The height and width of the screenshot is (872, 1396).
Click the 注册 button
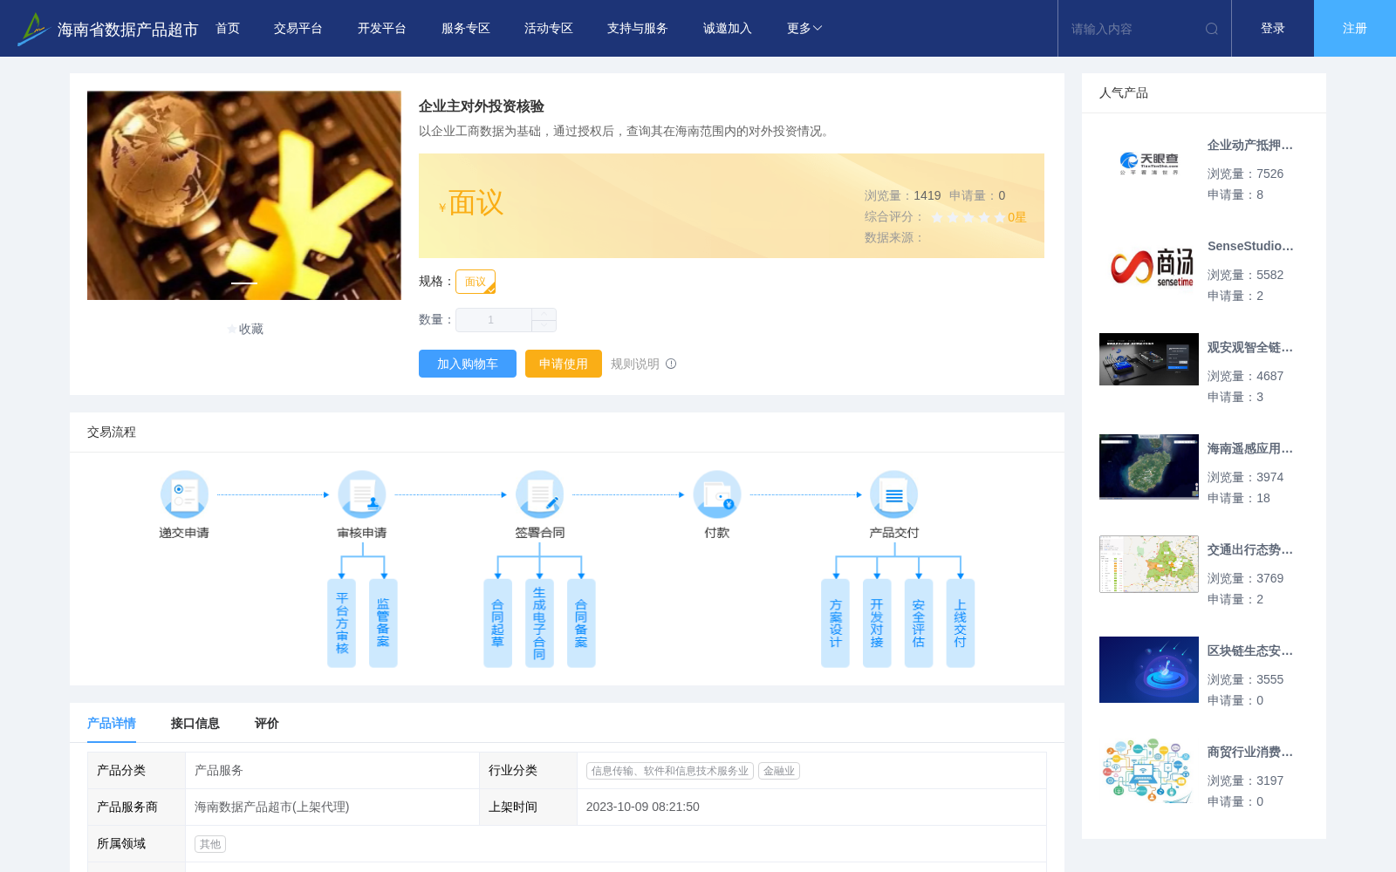pyautogui.click(x=1355, y=29)
